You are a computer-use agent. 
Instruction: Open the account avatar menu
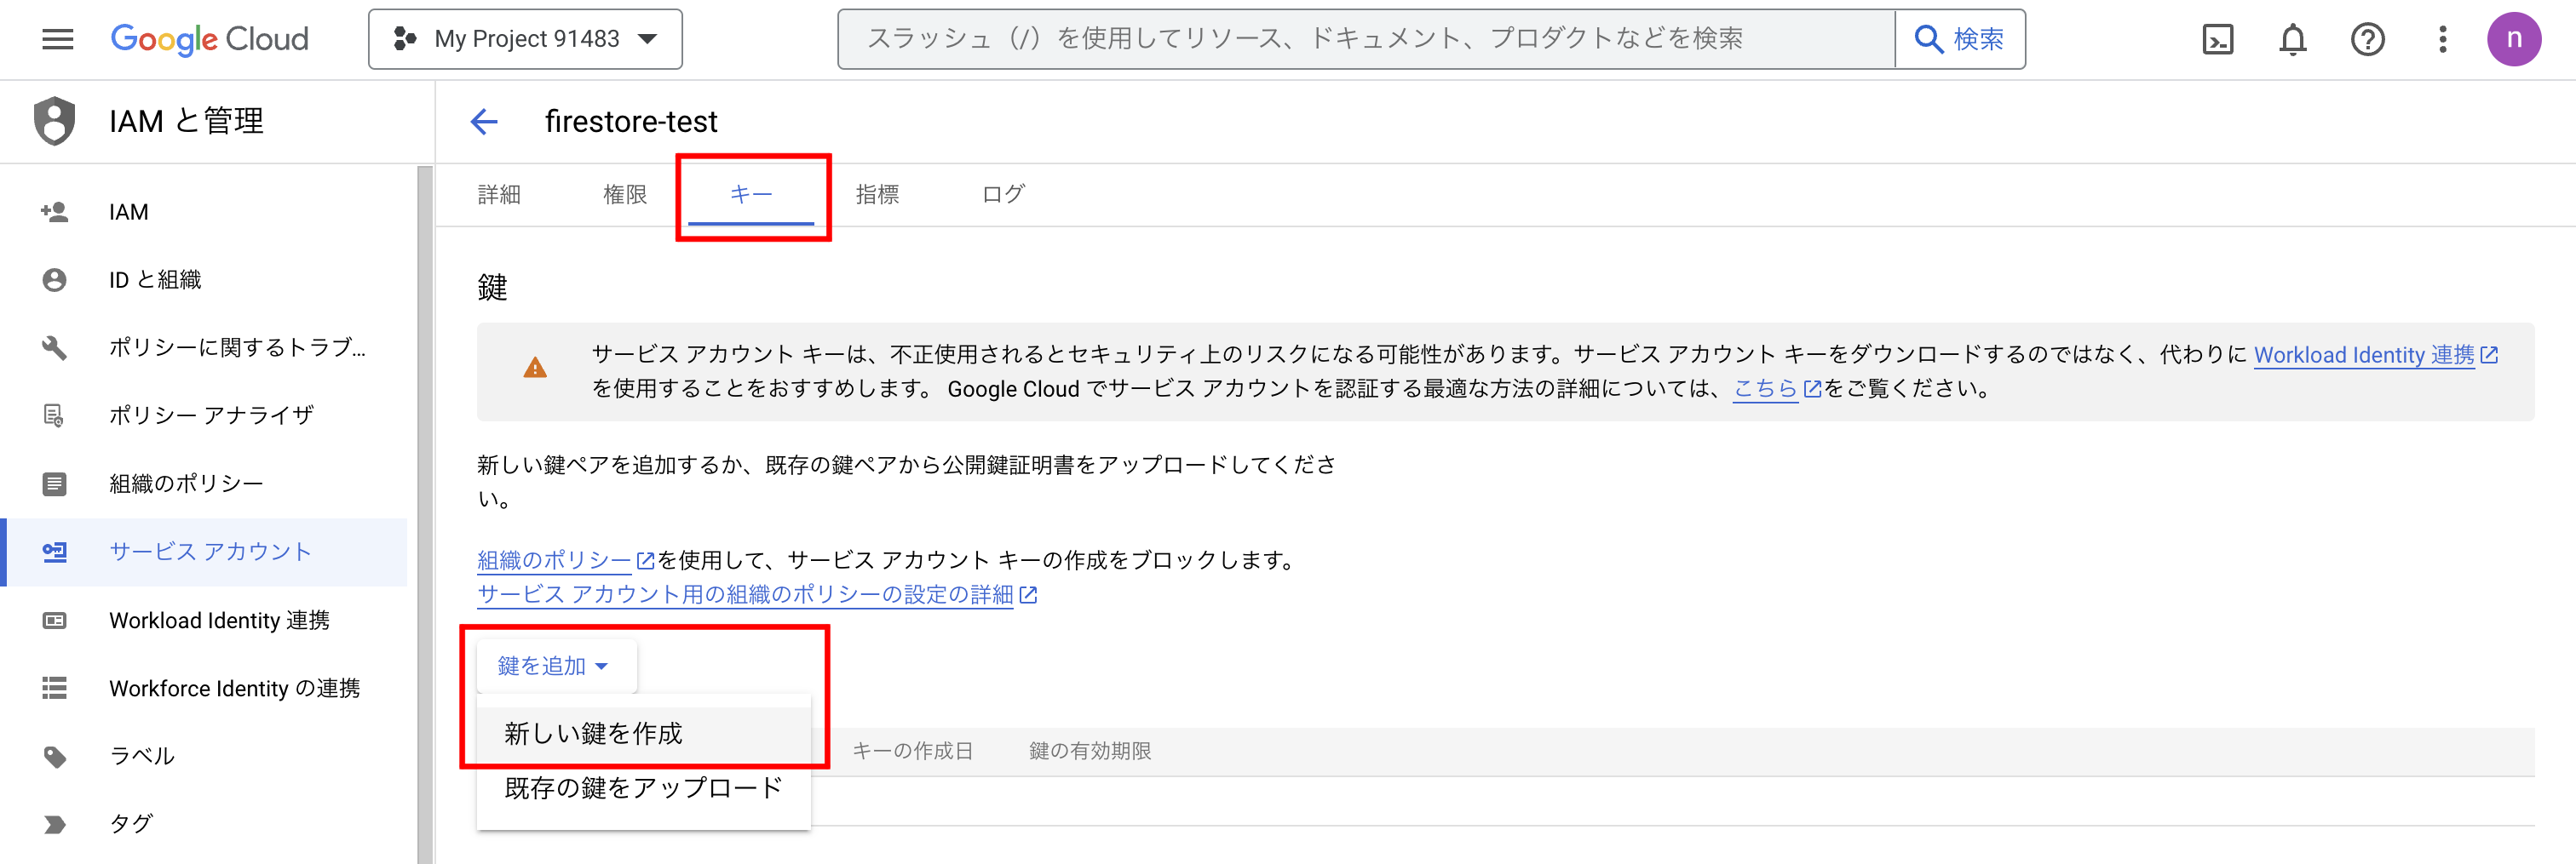pos(2515,39)
